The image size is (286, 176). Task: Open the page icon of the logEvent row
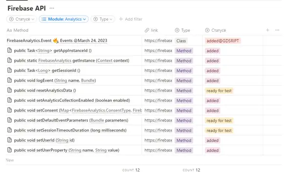click(x=9, y=80)
